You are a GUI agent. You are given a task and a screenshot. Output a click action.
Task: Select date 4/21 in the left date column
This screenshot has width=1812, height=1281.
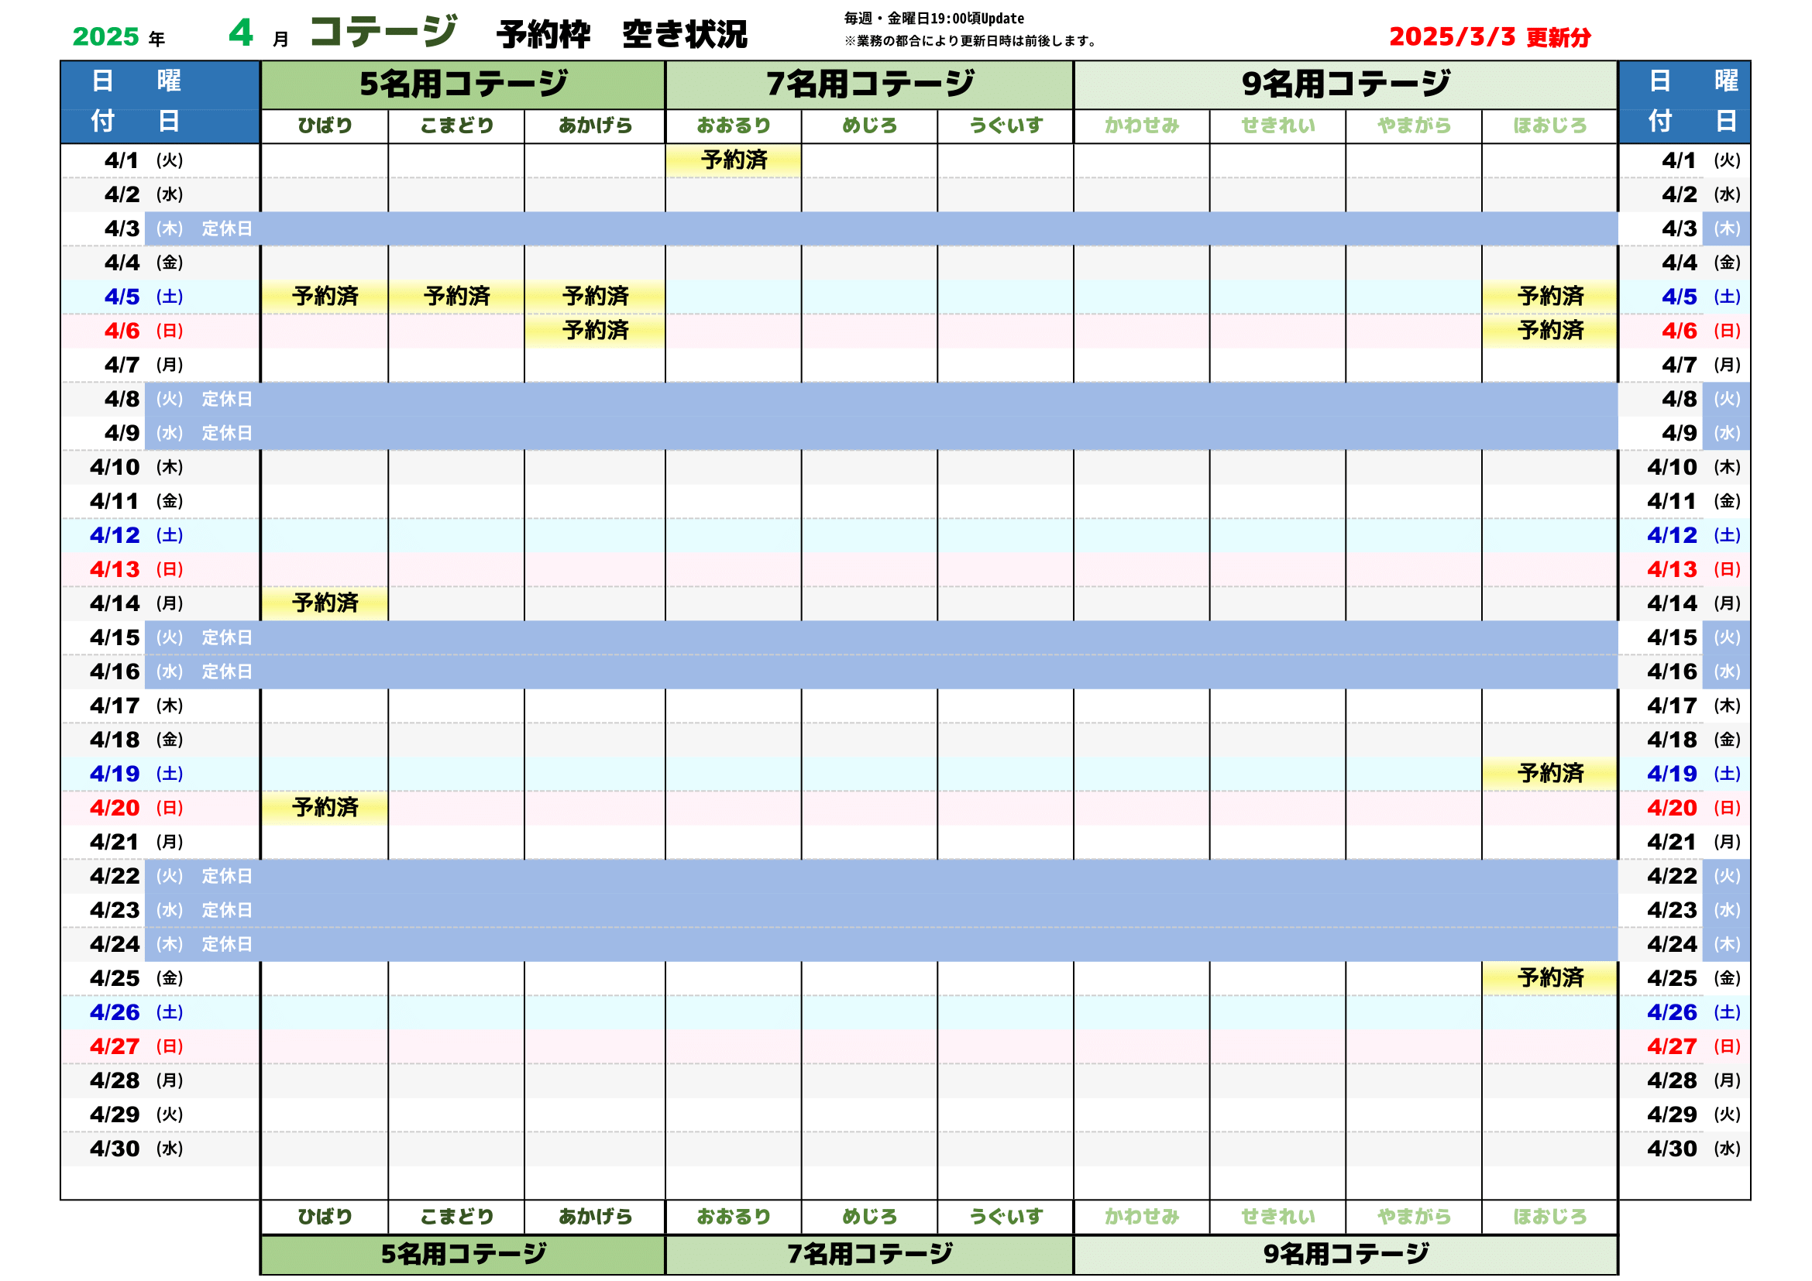[115, 842]
